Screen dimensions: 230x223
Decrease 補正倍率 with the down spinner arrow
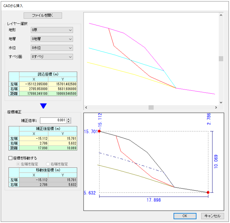pyautogui.click(x=69, y=122)
